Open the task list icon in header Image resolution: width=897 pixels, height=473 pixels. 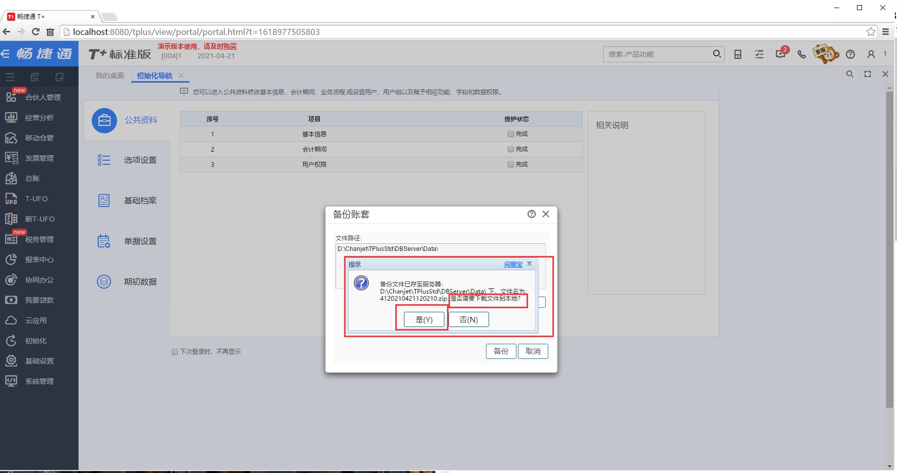[x=759, y=54]
